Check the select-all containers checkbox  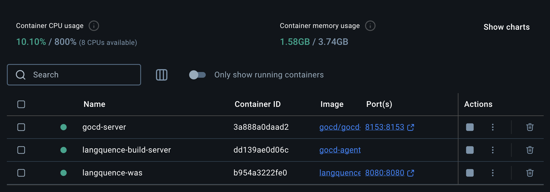click(x=21, y=104)
